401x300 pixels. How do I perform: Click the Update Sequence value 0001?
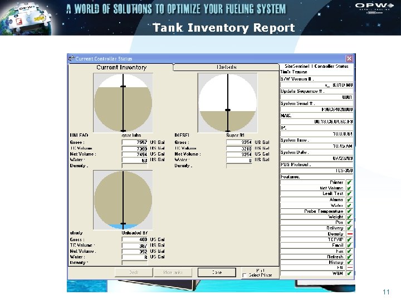coord(316,97)
